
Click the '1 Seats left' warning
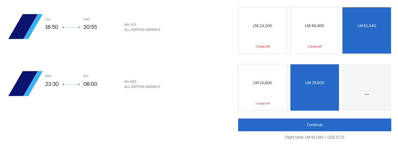pos(314,47)
